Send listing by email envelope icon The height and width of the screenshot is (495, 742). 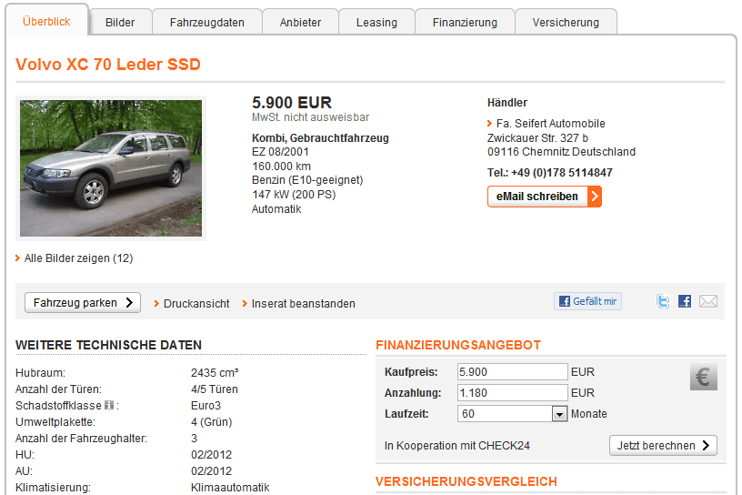[x=708, y=301]
